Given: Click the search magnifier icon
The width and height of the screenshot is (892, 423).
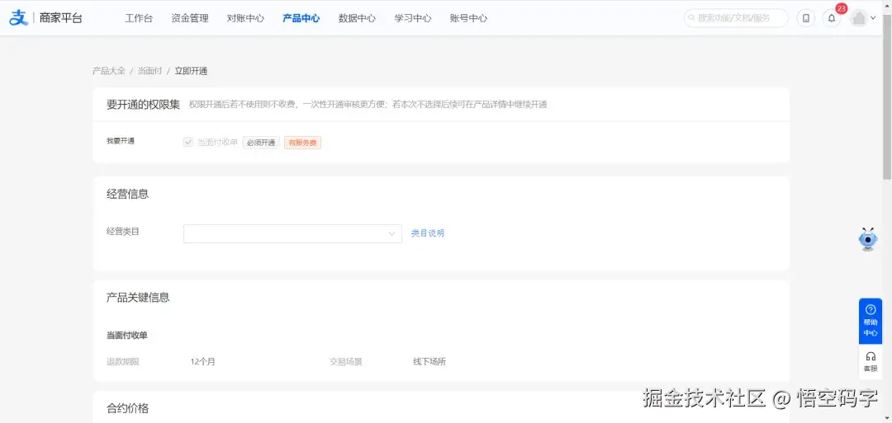Looking at the screenshot, I should tap(692, 18).
